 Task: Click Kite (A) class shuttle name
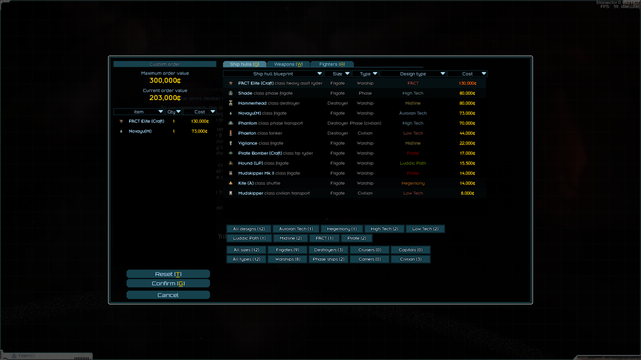[x=259, y=183]
